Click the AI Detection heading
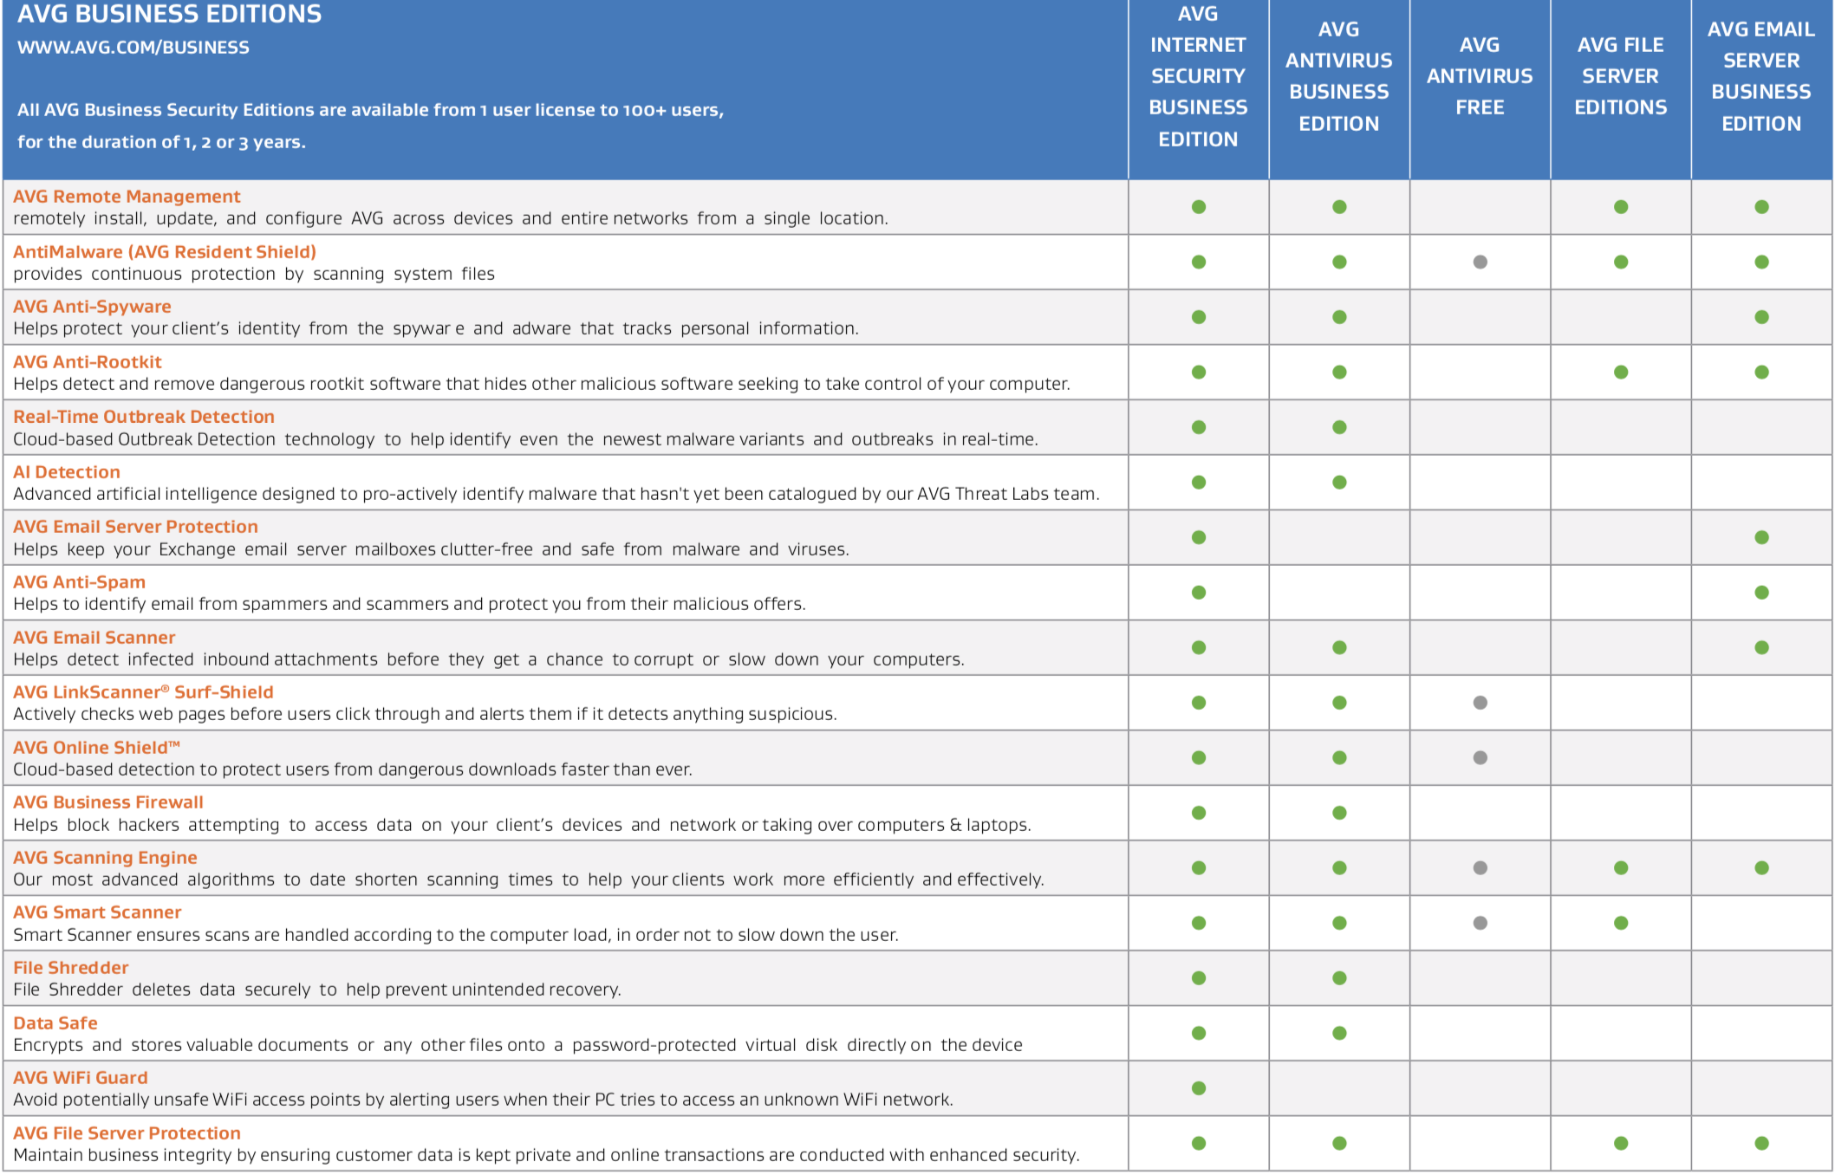The height and width of the screenshot is (1175, 1835). point(67,472)
